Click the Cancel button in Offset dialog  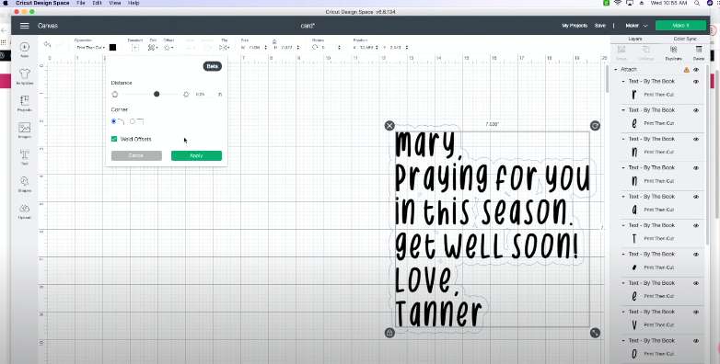pyautogui.click(x=136, y=156)
